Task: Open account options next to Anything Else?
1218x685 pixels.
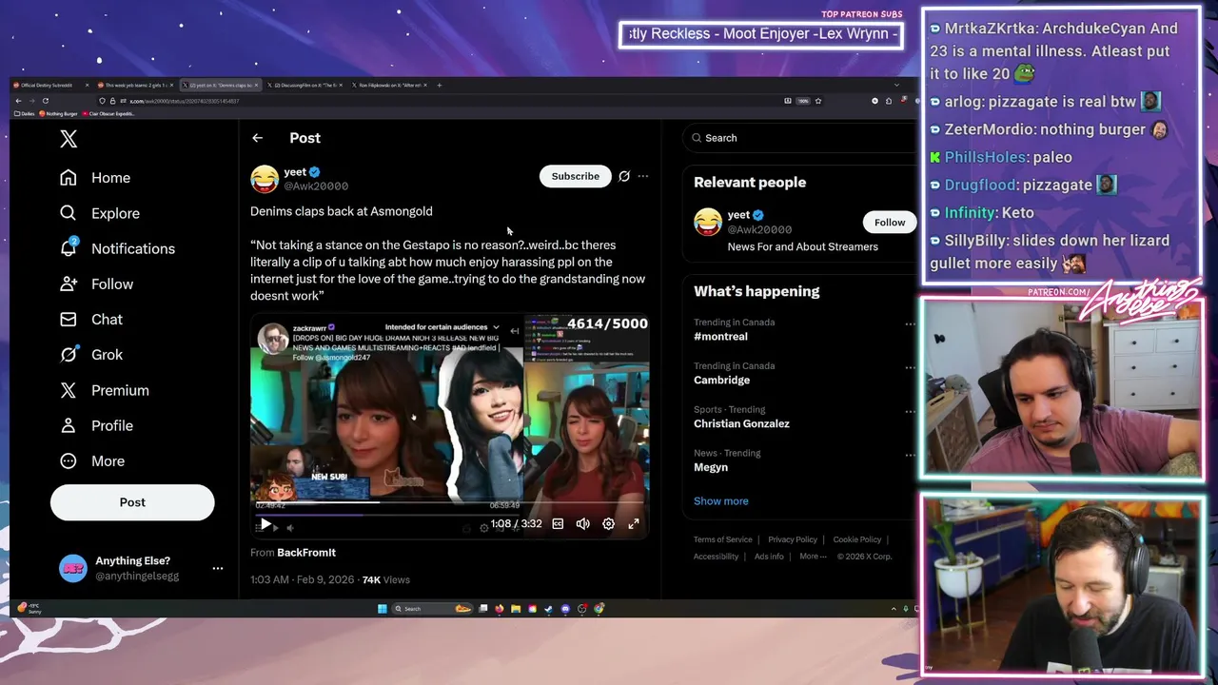Action: click(217, 568)
